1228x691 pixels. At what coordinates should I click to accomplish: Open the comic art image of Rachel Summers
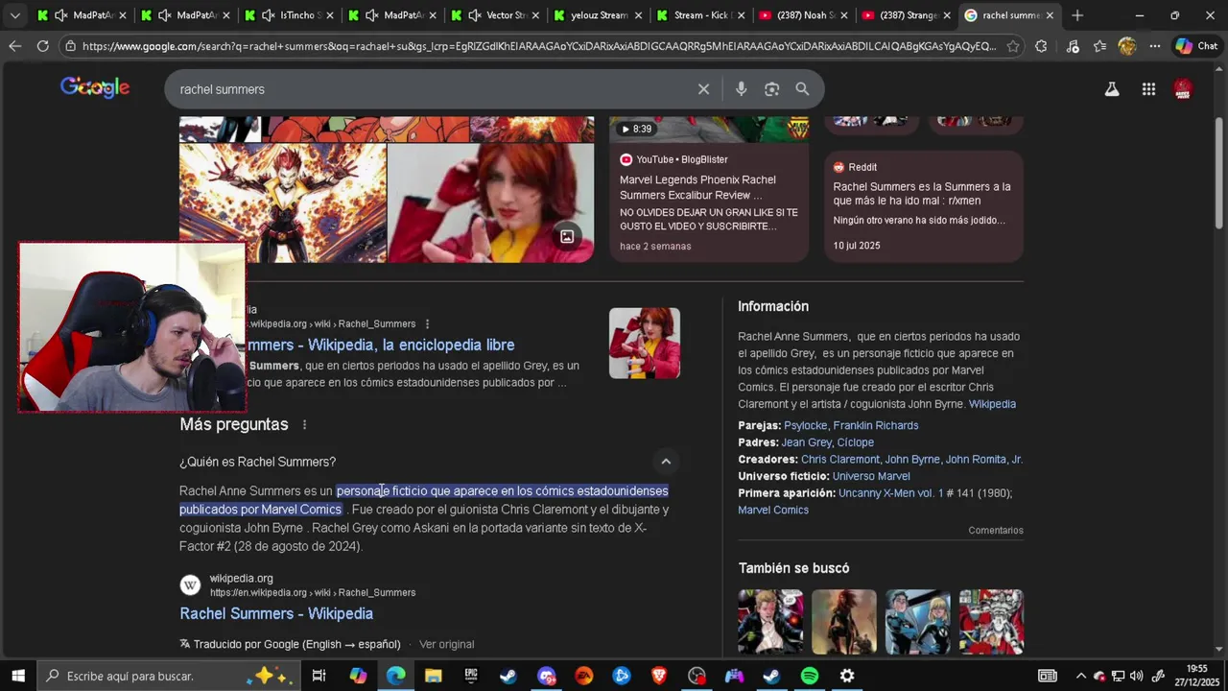click(x=283, y=203)
